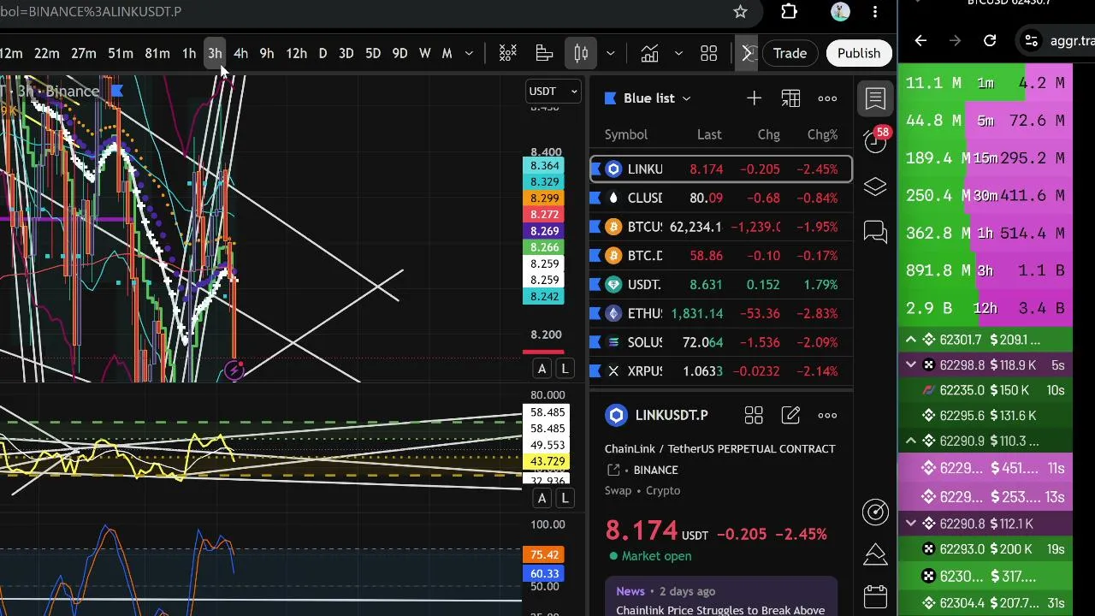1095x616 pixels.
Task: Click the radar target icon in right sidebar
Action: 875,512
